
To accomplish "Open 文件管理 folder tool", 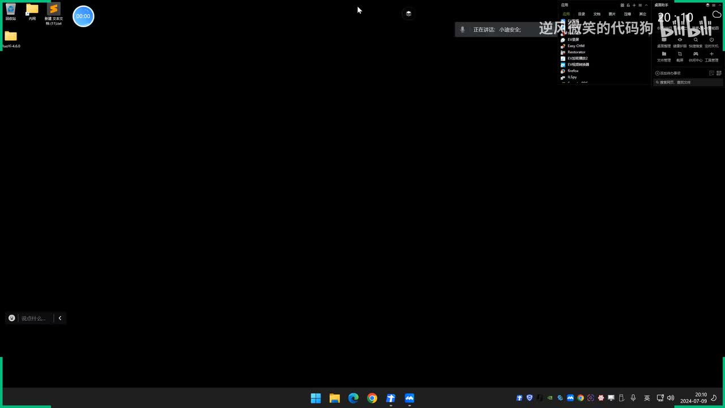I will click(x=664, y=54).
